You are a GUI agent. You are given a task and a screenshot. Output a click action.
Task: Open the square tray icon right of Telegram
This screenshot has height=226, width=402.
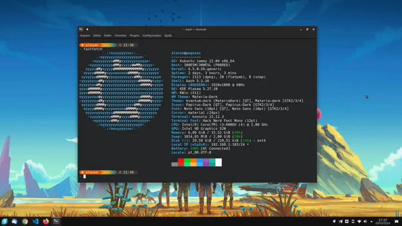(346, 221)
